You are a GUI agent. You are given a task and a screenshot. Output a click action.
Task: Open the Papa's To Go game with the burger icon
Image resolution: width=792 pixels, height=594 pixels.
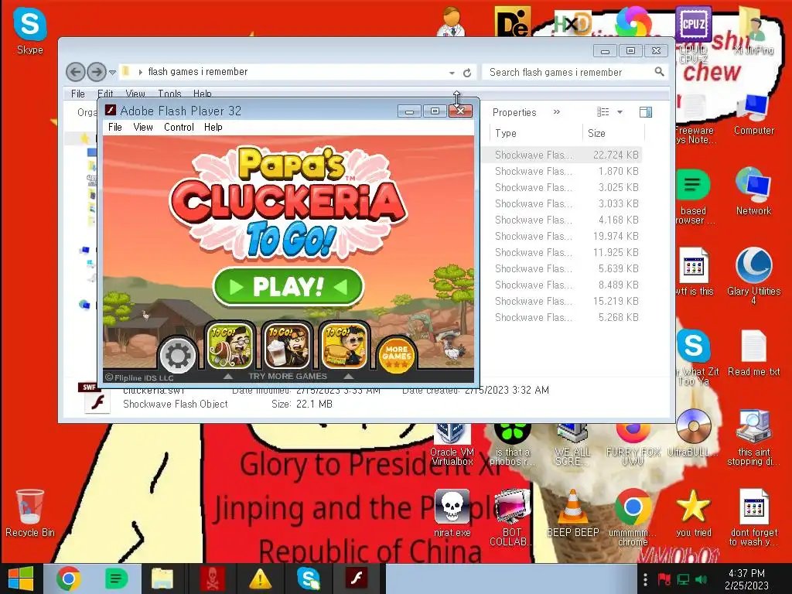pyautogui.click(x=344, y=346)
